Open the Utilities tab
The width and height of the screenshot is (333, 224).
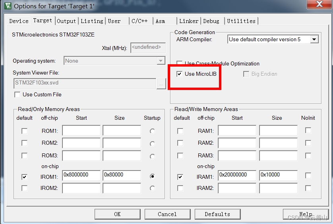241,21
